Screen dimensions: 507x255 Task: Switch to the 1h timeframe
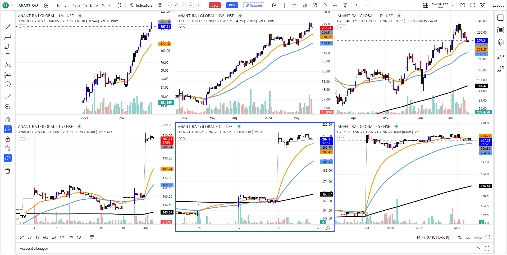(x=85, y=5)
